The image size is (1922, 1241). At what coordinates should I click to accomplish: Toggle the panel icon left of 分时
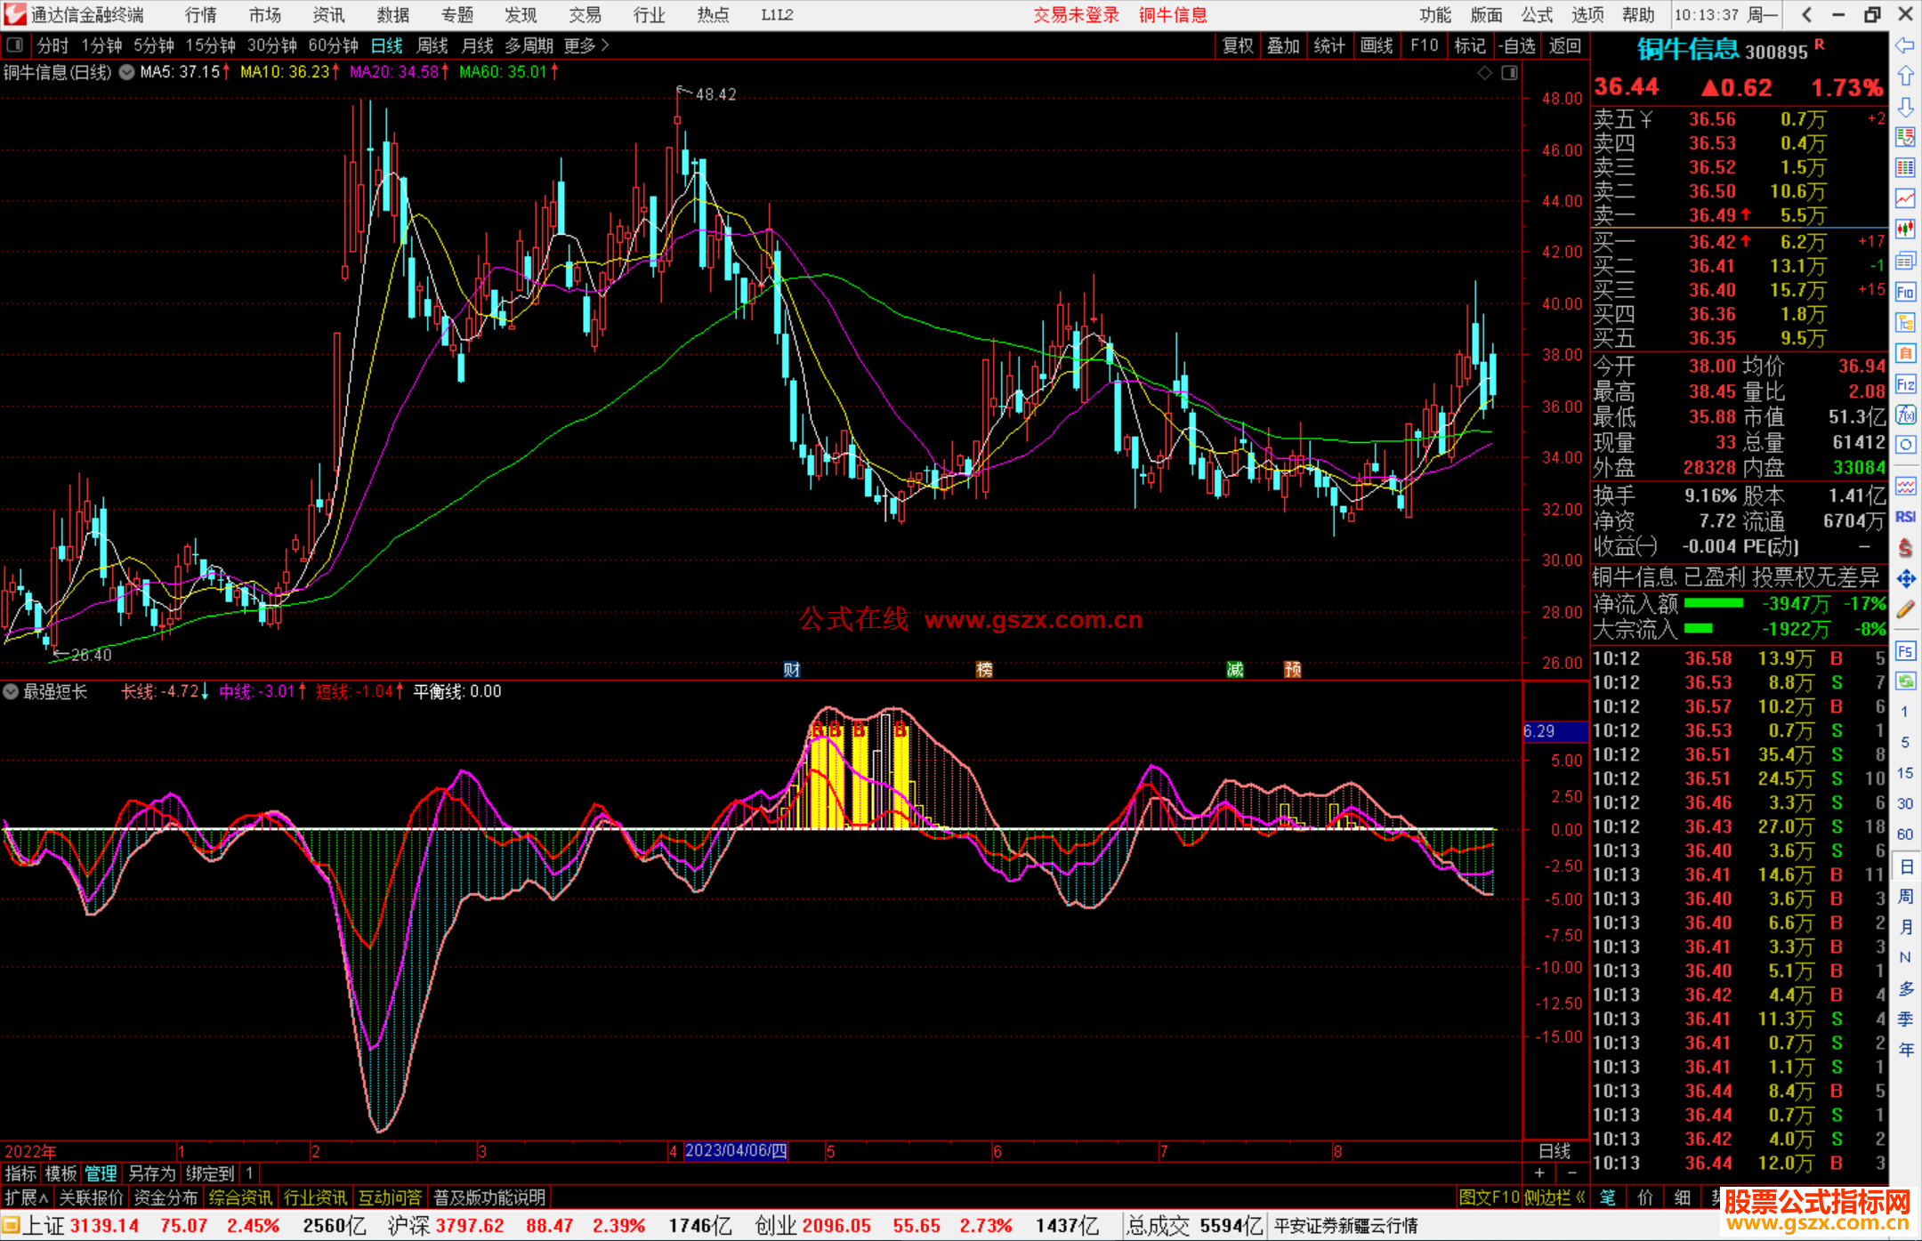15,45
